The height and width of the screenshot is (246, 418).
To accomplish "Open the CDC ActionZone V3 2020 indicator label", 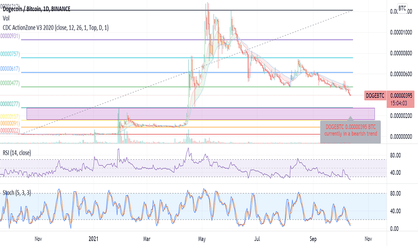I will 56,28.
